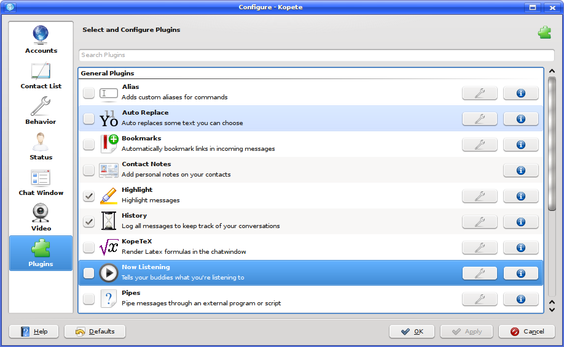Click the Help button
564x347 pixels.
(34, 331)
